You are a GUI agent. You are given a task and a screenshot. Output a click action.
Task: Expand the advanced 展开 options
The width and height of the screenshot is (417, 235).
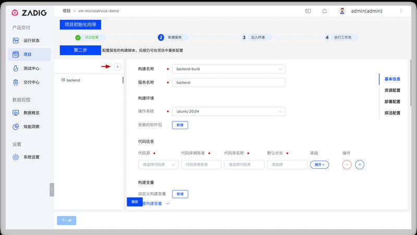(x=320, y=164)
